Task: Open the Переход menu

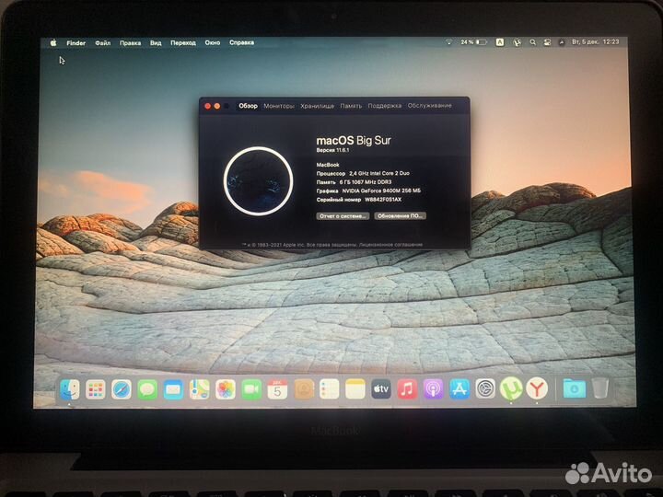Action: click(183, 43)
